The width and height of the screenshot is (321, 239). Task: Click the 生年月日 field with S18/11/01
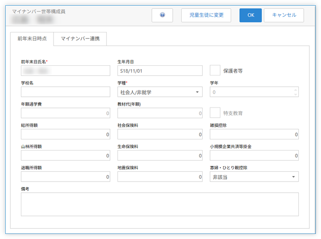(x=160, y=70)
